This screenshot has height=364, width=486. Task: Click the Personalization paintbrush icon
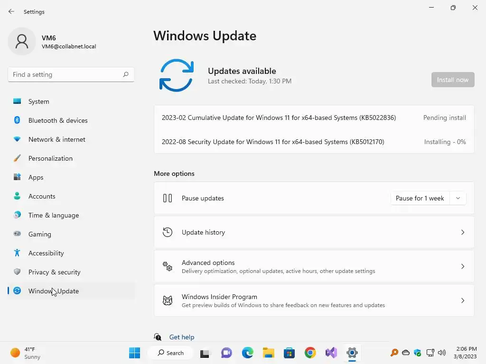click(17, 158)
